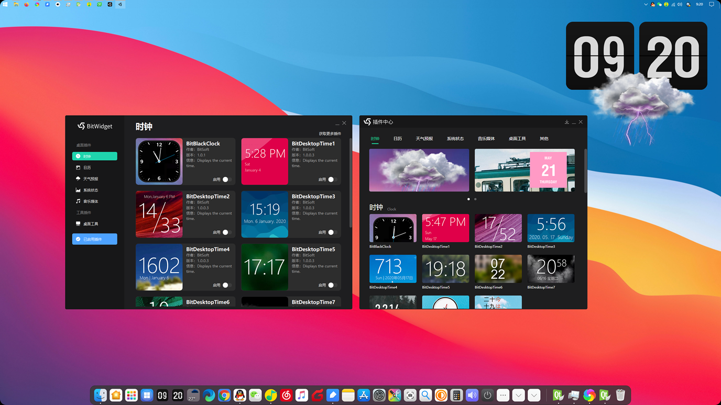This screenshot has height=405, width=721.
Task: Click the download icon on the 插件中心 title bar
Action: pos(566,121)
